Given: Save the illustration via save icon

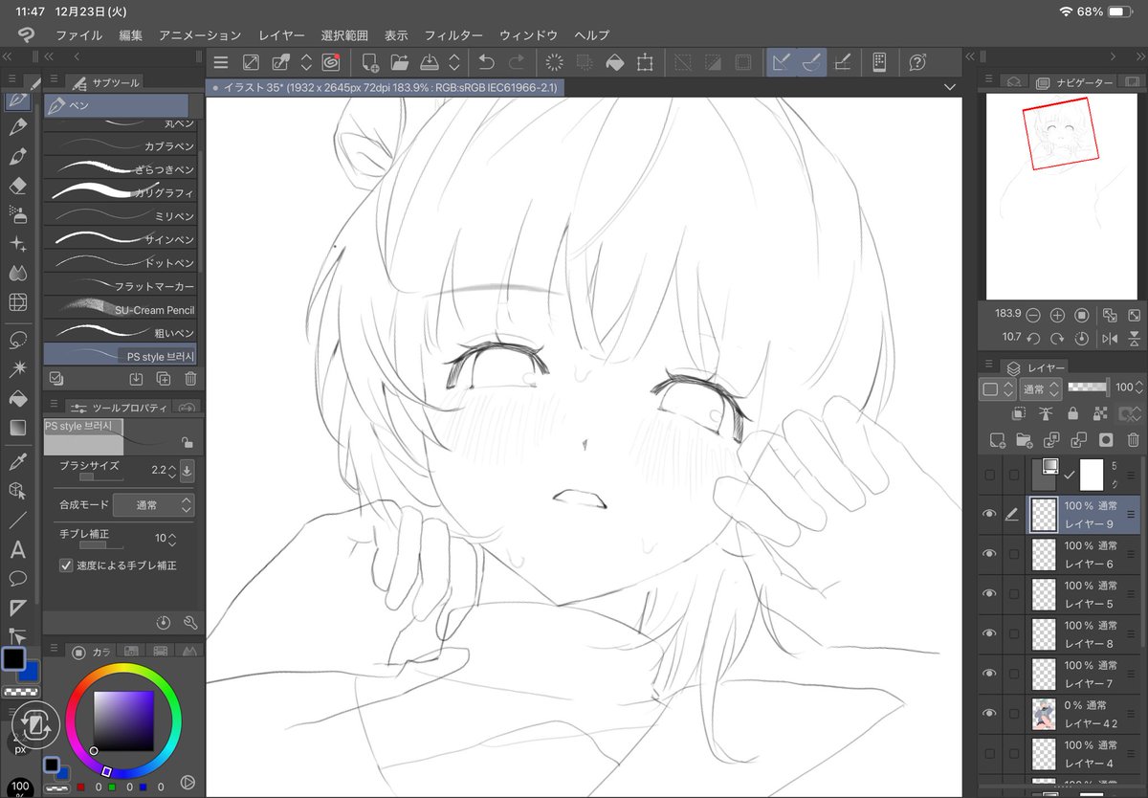Looking at the screenshot, I should click(430, 62).
